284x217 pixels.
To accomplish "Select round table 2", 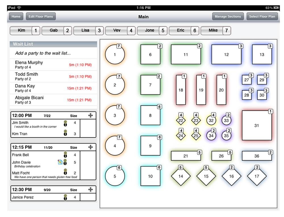I will [115, 85].
